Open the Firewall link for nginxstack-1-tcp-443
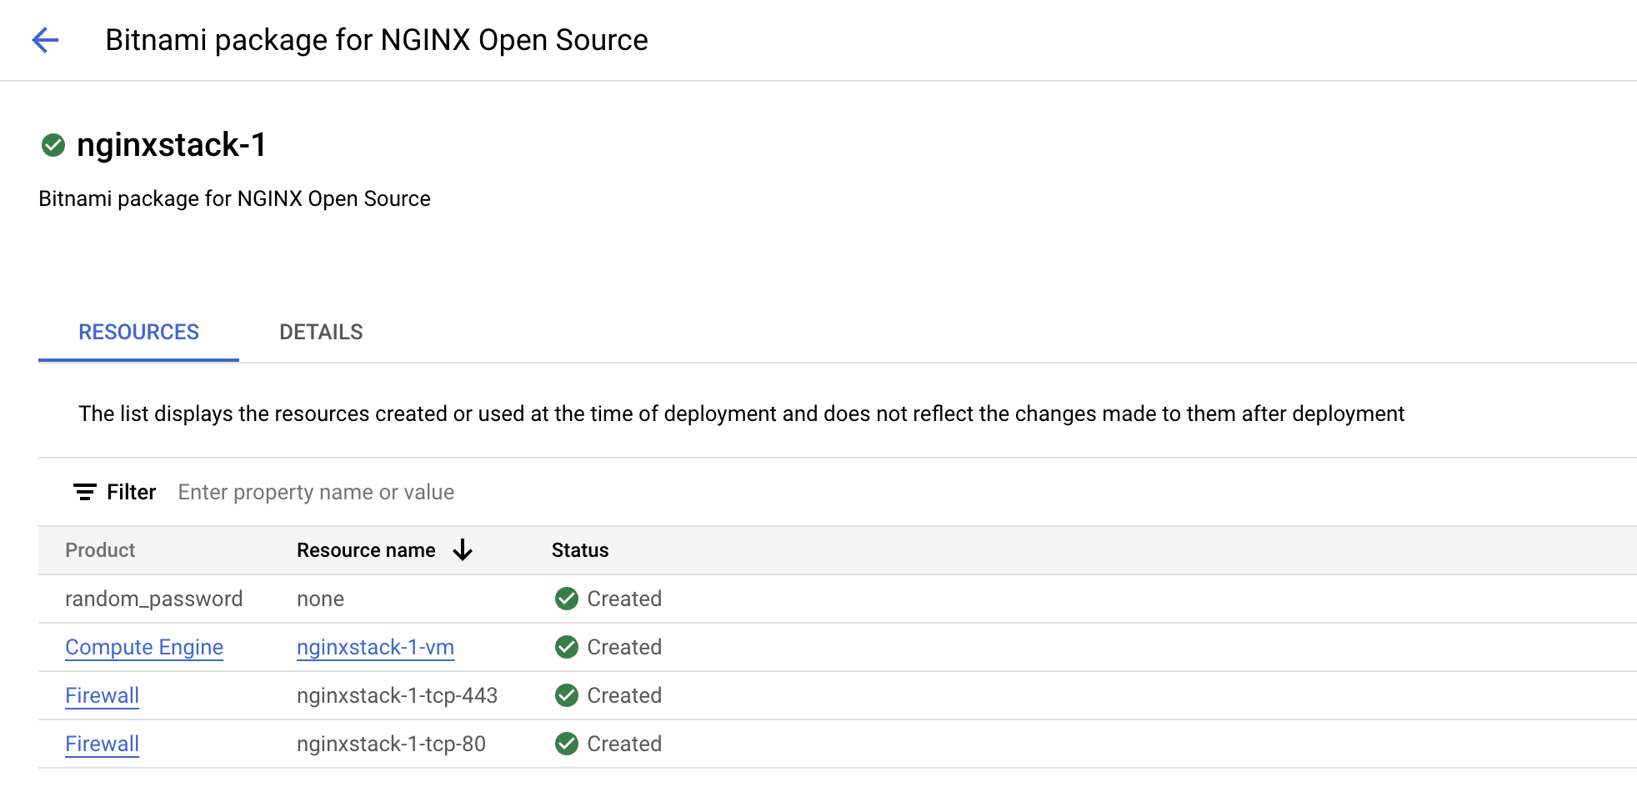1637x807 pixels. point(102,695)
